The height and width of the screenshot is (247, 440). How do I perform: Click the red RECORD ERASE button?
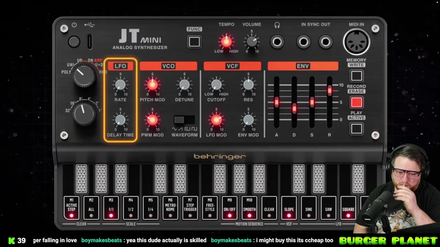coord(356,102)
